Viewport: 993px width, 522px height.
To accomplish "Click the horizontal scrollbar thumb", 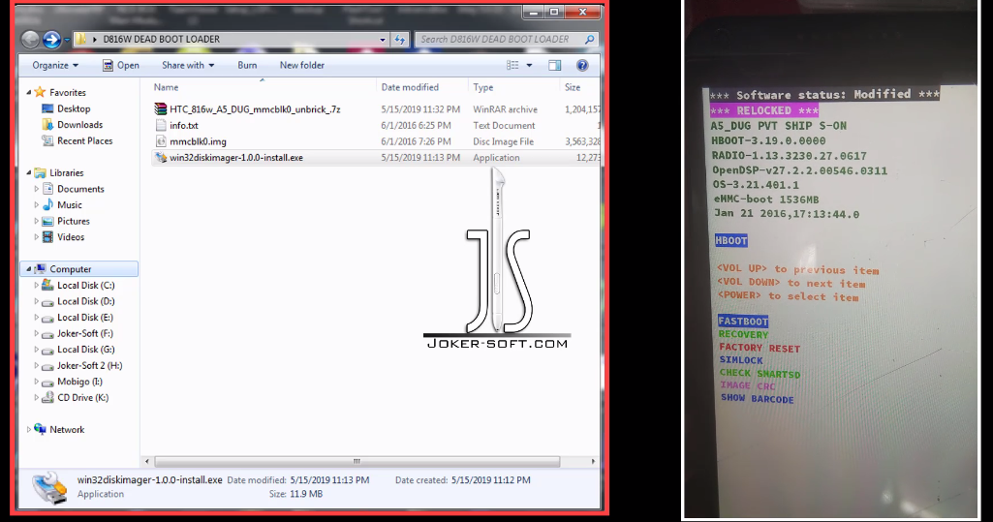I will click(357, 461).
